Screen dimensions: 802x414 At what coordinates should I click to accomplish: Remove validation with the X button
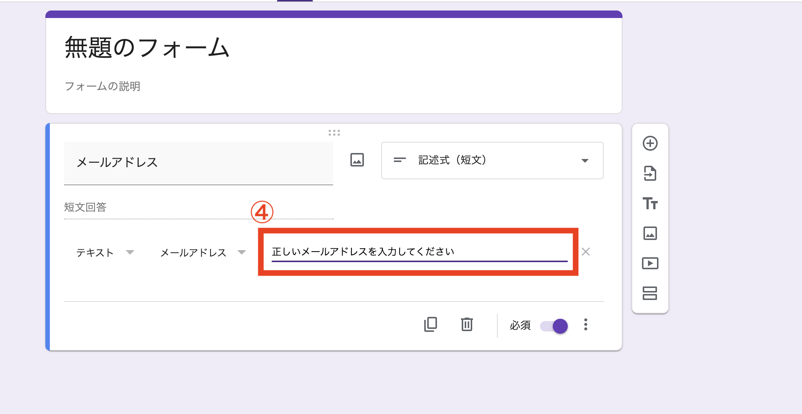[x=585, y=252]
